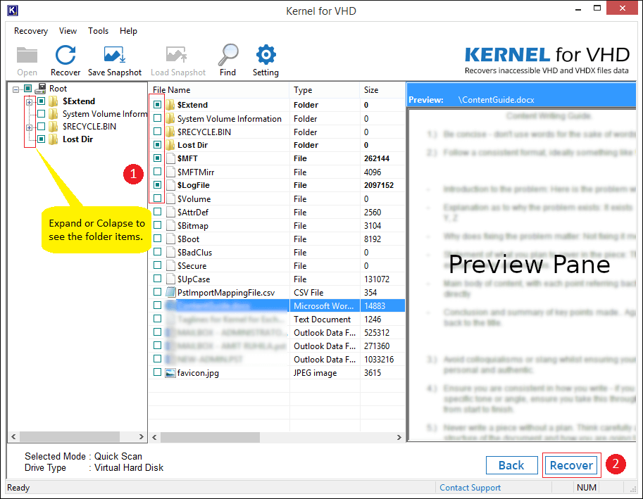Click the Recover toolbar icon

[x=65, y=55]
